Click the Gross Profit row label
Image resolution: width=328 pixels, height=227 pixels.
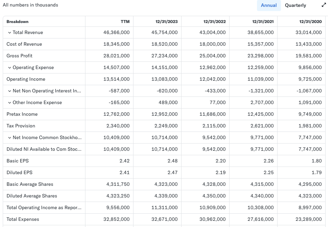[x=20, y=56]
